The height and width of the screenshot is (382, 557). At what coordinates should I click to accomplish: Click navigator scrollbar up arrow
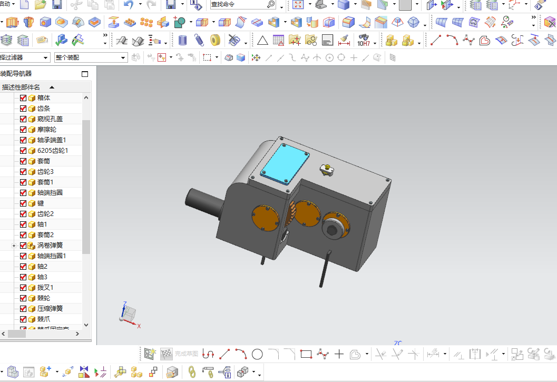tap(86, 97)
